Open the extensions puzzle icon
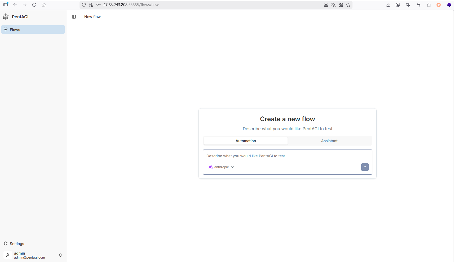 pos(429,5)
